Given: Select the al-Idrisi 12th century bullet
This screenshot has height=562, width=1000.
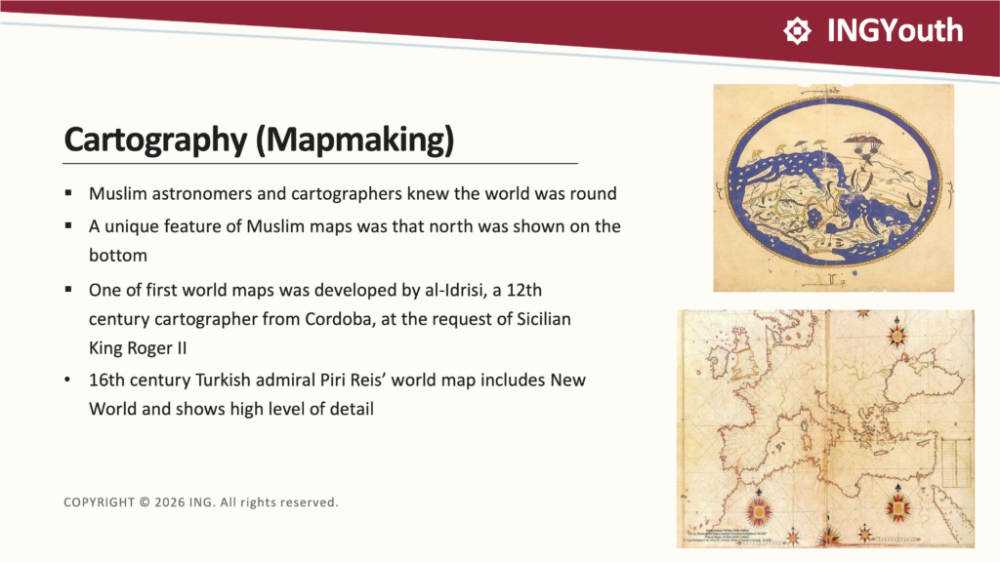Looking at the screenshot, I should pyautogui.click(x=330, y=319).
